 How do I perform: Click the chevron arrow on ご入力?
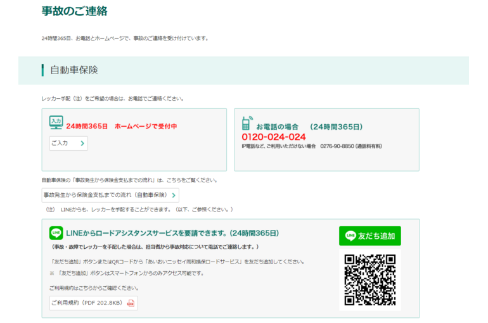82,144
